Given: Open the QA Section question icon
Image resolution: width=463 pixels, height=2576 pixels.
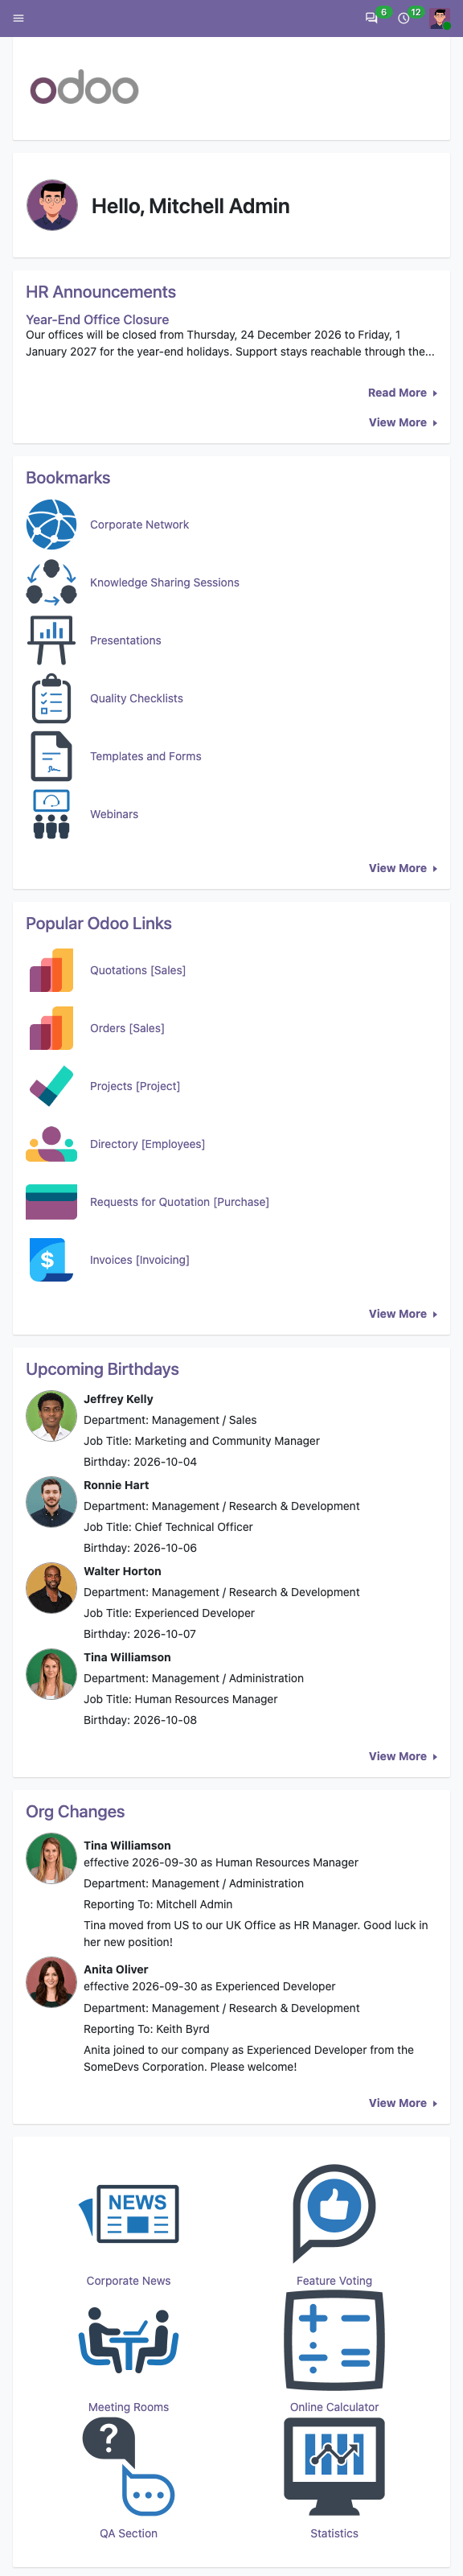Looking at the screenshot, I should coord(128,2467).
